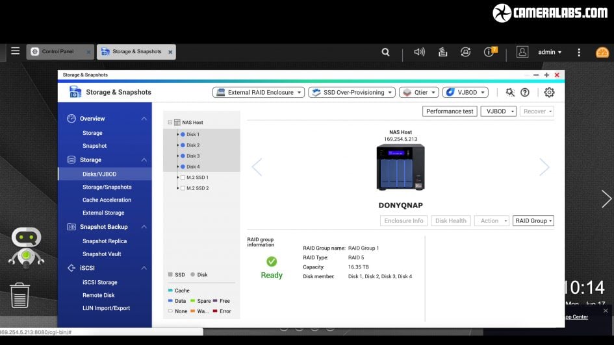Viewport: 614px width, 345px height.
Task: Open the orange dashboard gauge icon
Action: pyautogui.click(x=602, y=52)
